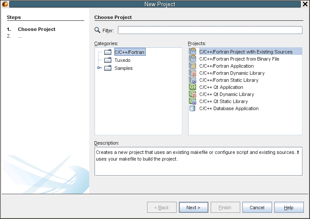
Task: Click the Samples category folder icon
Action: coord(108,68)
